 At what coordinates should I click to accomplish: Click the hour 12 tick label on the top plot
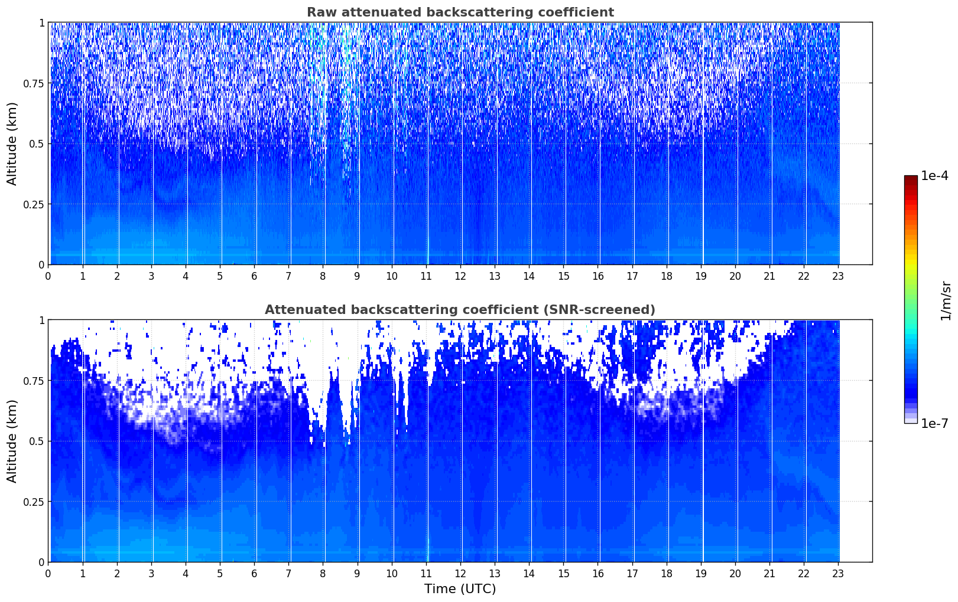(x=460, y=276)
